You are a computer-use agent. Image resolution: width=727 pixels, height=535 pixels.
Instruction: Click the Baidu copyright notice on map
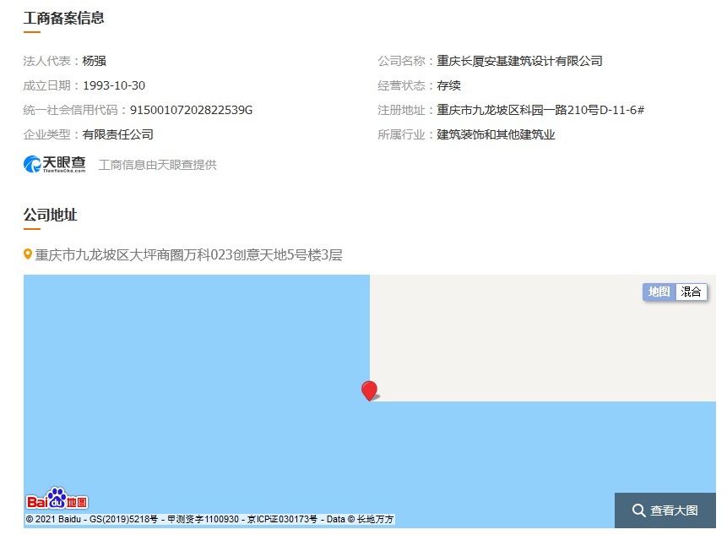pos(209,519)
